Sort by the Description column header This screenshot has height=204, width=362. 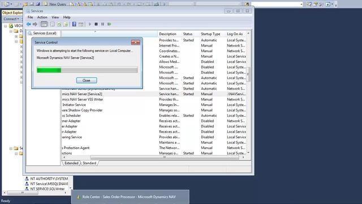pyautogui.click(x=167, y=34)
